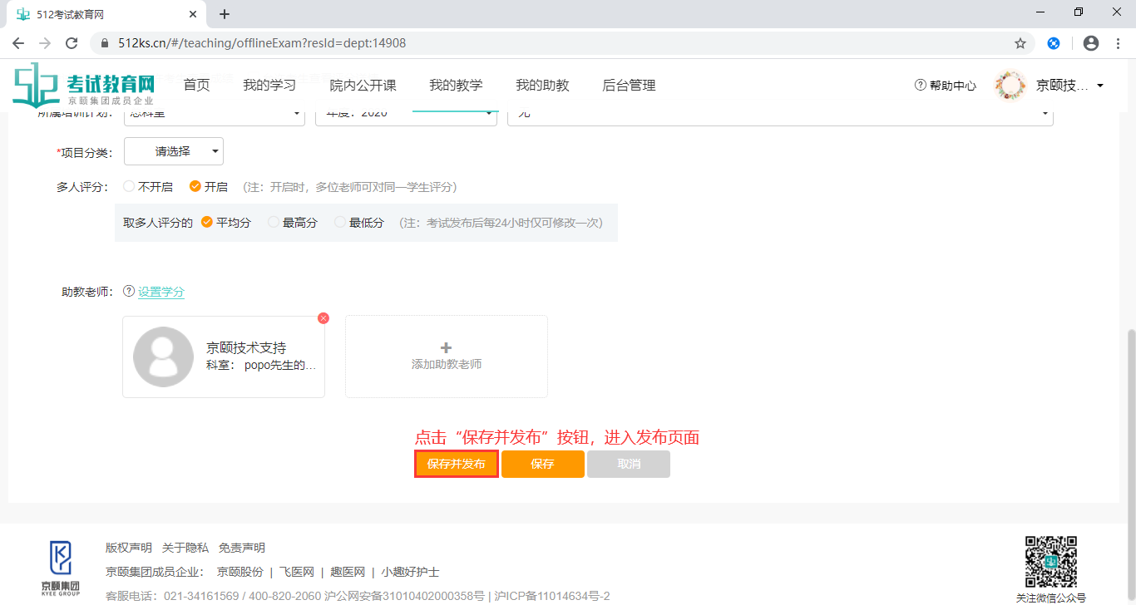Open the 帮助中心 help link
This screenshot has width=1136, height=605.
click(946, 85)
